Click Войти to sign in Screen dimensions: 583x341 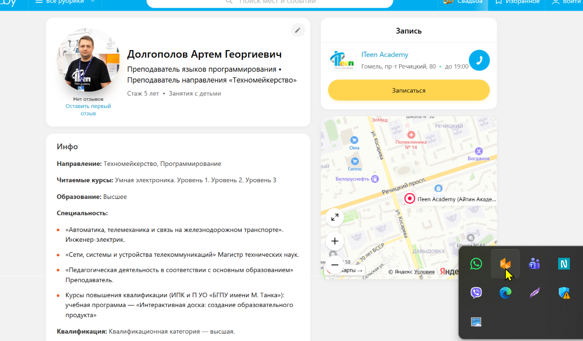[x=566, y=2]
